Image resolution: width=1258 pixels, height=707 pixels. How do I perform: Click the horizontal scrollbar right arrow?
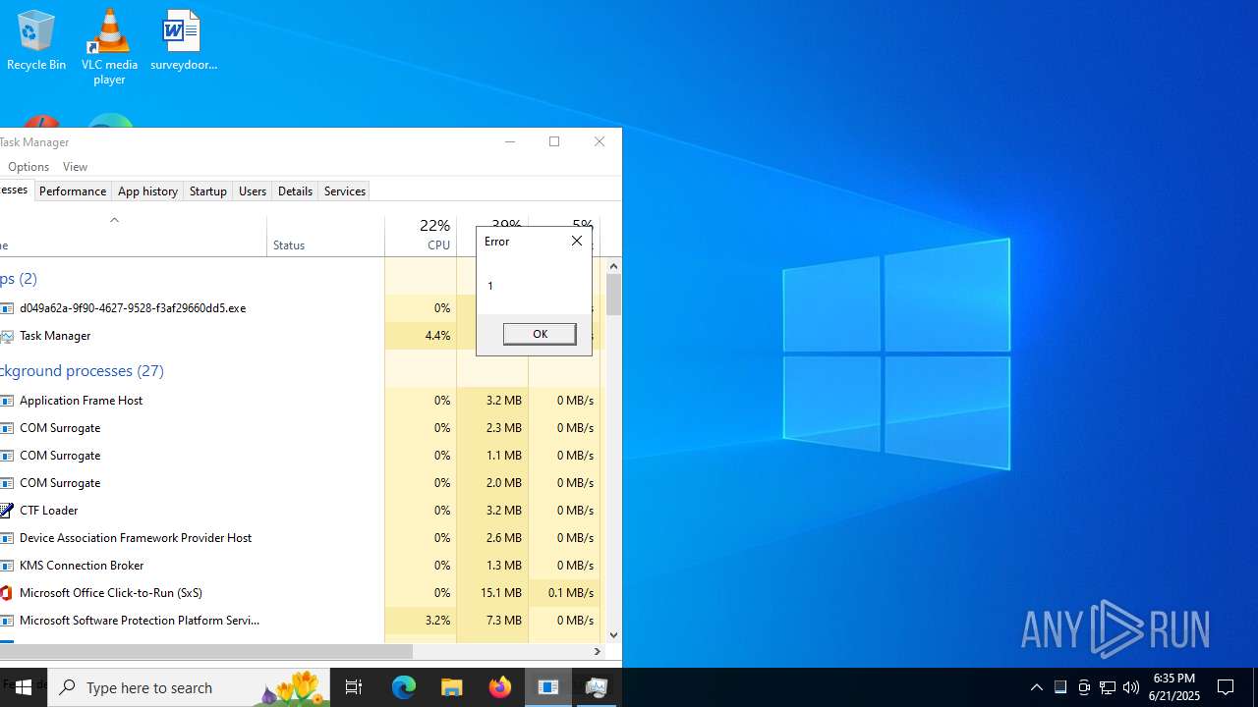click(597, 651)
